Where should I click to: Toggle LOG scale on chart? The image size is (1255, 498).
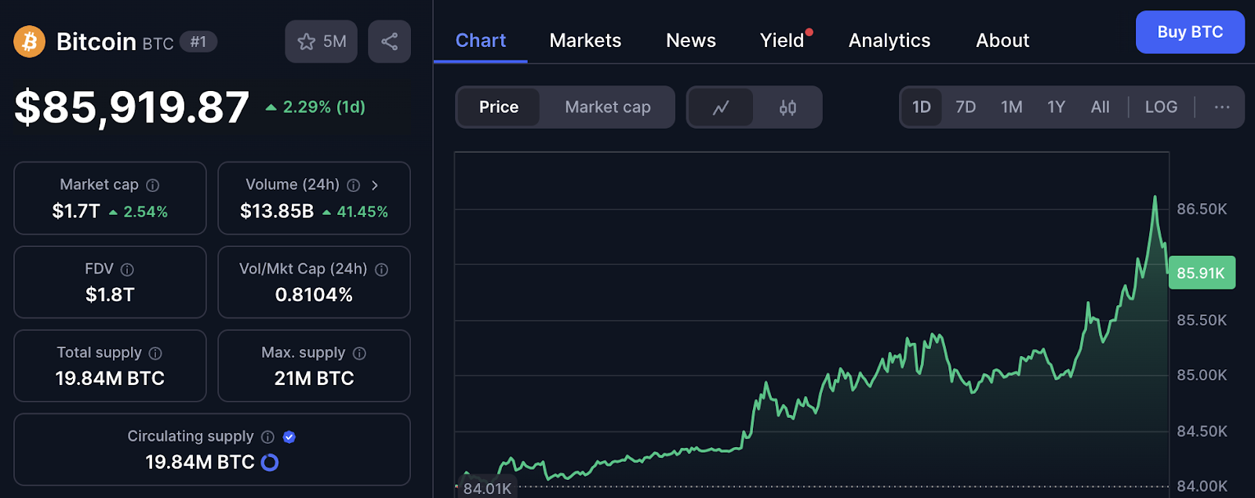[1161, 107]
